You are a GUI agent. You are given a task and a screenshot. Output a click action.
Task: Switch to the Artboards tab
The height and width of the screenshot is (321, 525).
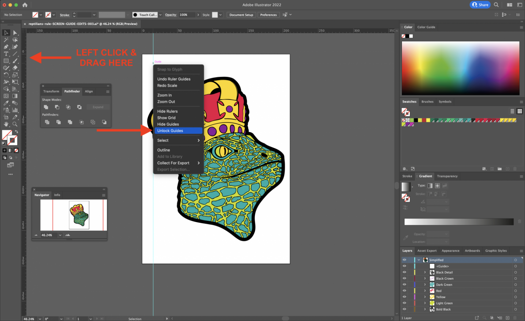pos(472,251)
